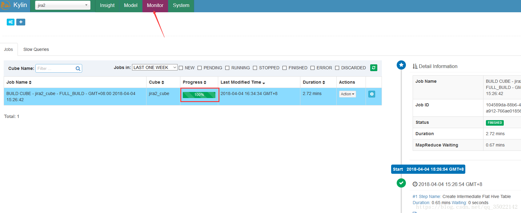Click the clock icon beside step timestamp

click(415, 184)
